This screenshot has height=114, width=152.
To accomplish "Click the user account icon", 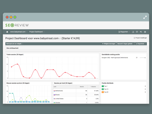I will tap(133, 32).
